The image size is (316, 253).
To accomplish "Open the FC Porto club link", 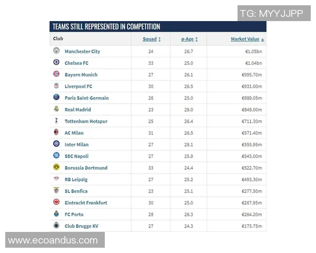I will (x=74, y=215).
